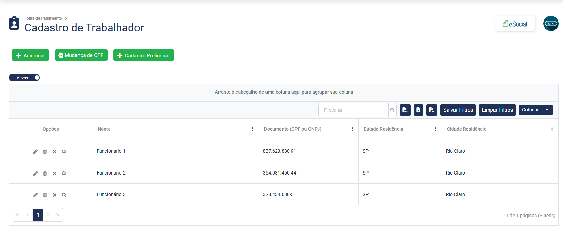This screenshot has width=563, height=236.
Task: Open the WIKI help icon
Action: pyautogui.click(x=551, y=24)
